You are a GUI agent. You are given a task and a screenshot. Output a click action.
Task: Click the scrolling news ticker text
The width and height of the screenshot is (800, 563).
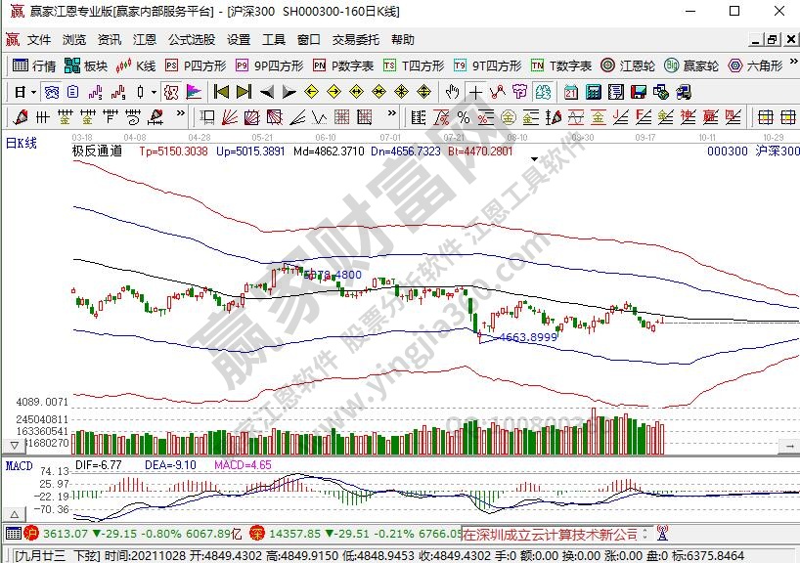[549, 535]
